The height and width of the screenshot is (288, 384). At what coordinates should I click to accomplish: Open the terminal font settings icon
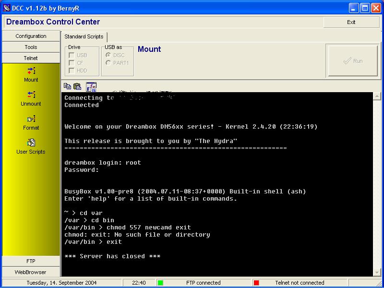click(91, 87)
